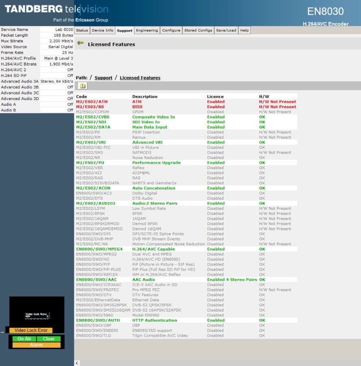Click the Main Data Input description
The width and height of the screenshot is (361, 366).
[149, 127]
